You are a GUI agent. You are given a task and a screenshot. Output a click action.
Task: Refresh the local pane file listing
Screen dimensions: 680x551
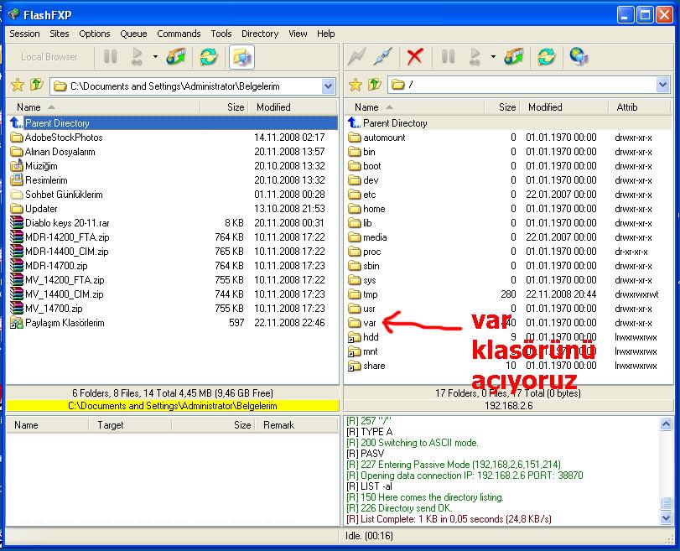(207, 57)
